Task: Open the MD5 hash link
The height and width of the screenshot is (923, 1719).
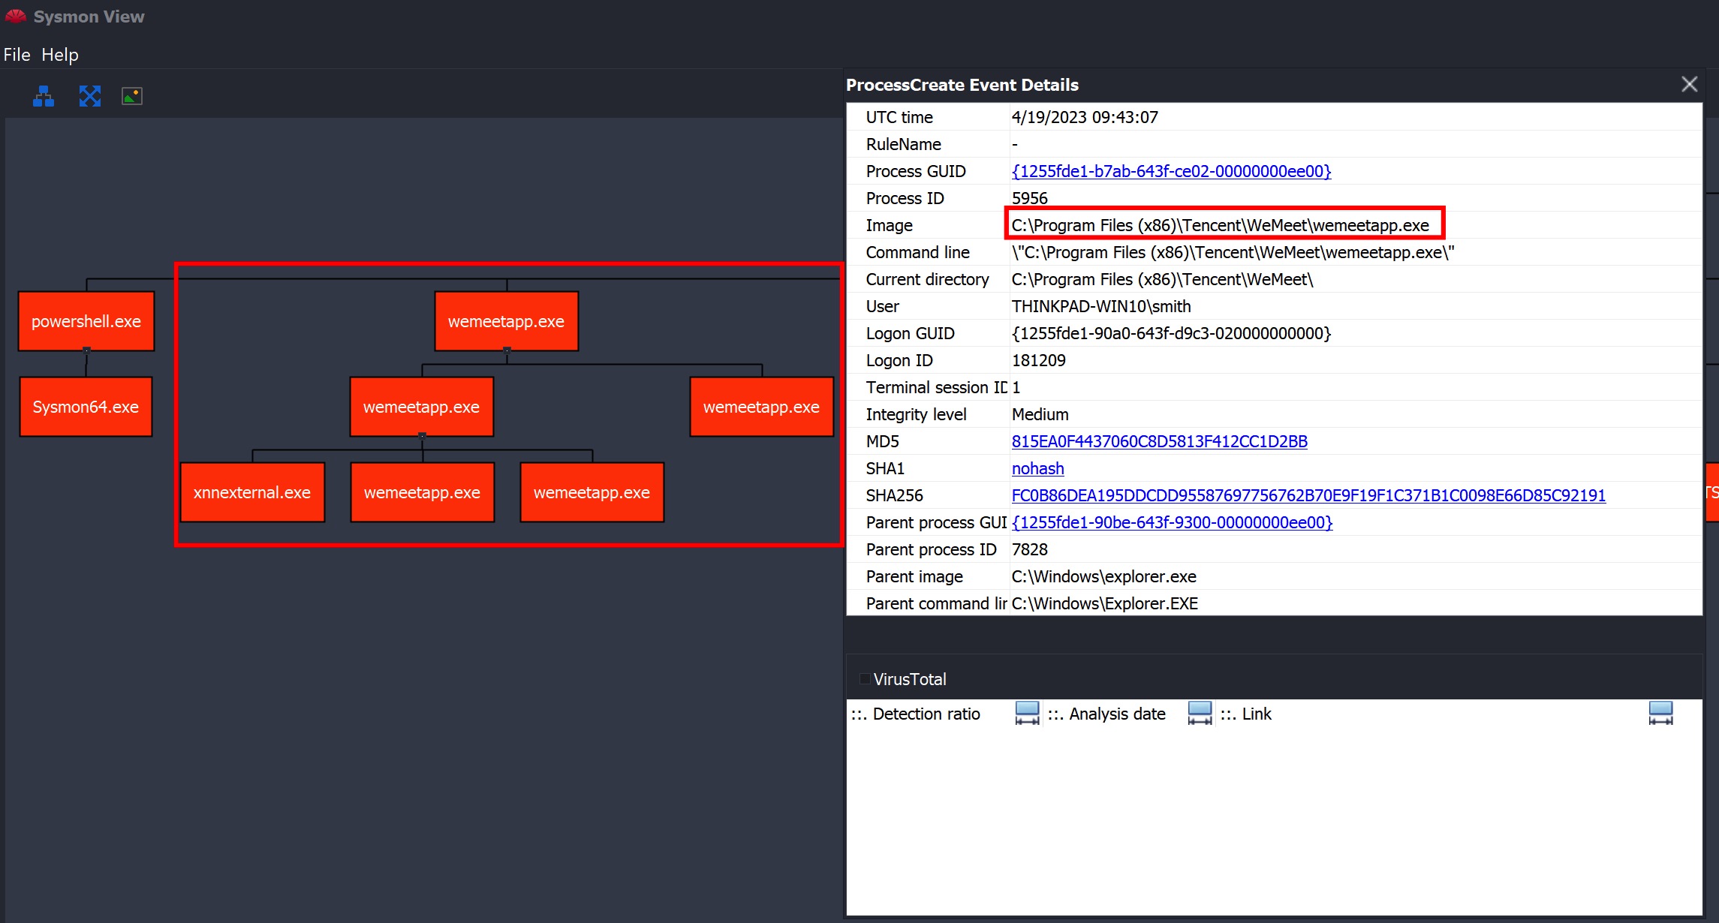Action: click(x=1159, y=441)
